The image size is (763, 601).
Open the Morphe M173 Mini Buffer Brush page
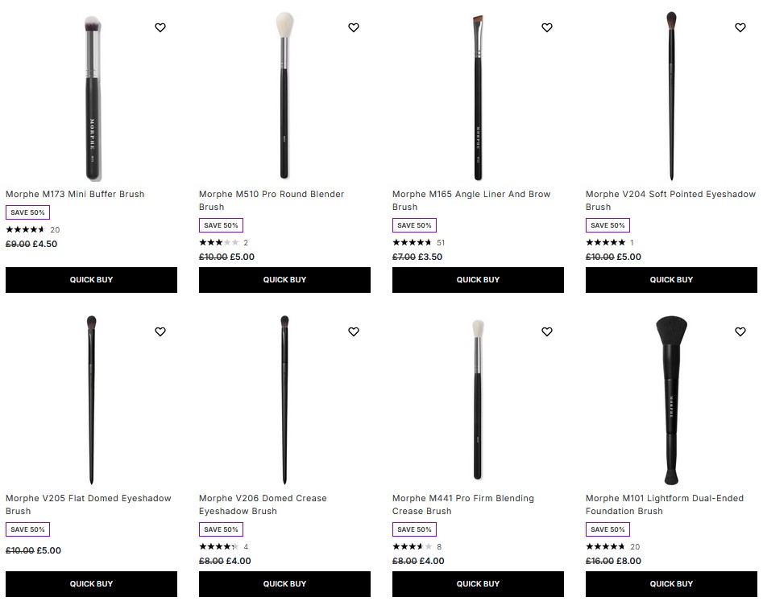tap(75, 194)
